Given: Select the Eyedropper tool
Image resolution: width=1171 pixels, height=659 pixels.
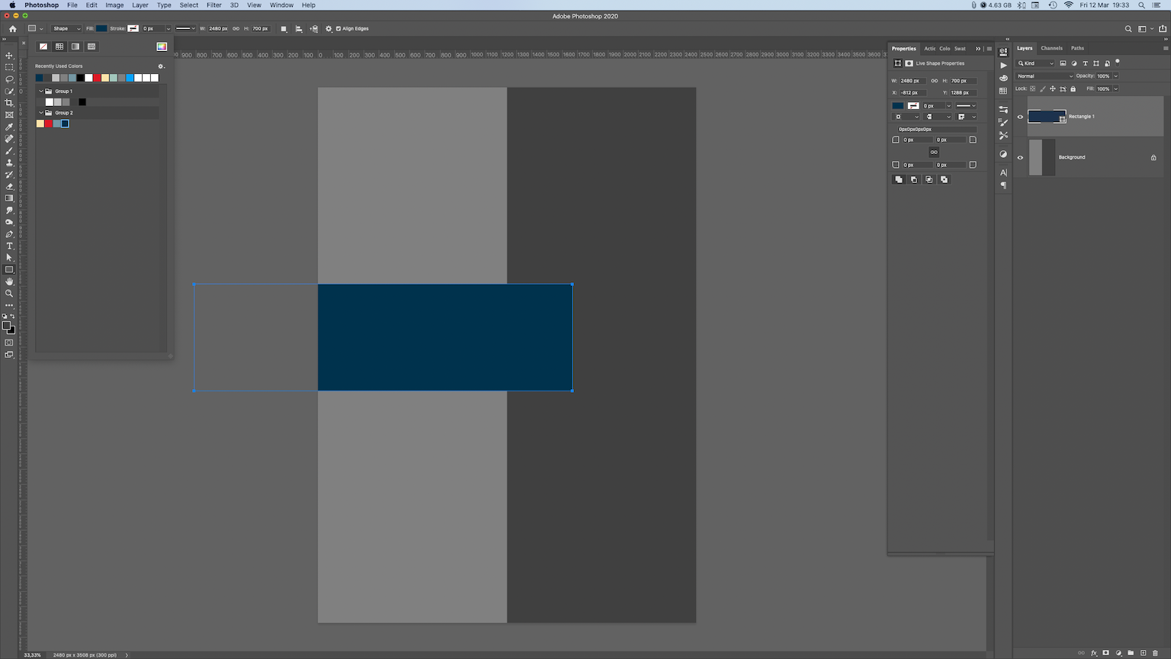Looking at the screenshot, I should click(x=9, y=127).
